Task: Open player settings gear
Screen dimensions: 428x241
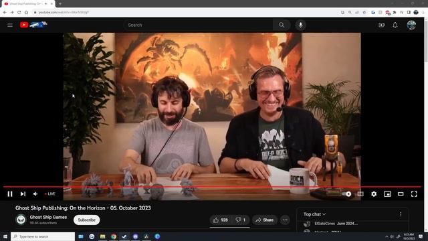Action: tap(374, 193)
